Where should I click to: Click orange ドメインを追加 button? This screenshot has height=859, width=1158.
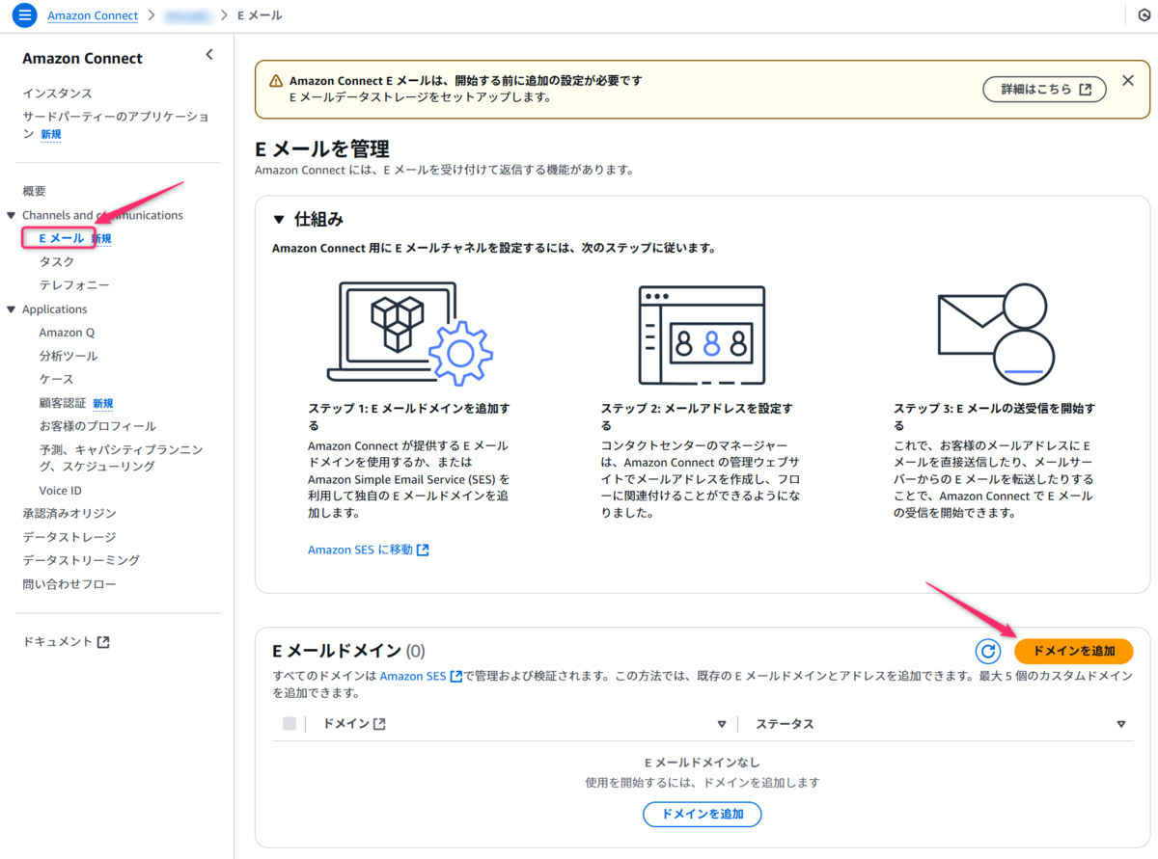pyautogui.click(x=1074, y=651)
